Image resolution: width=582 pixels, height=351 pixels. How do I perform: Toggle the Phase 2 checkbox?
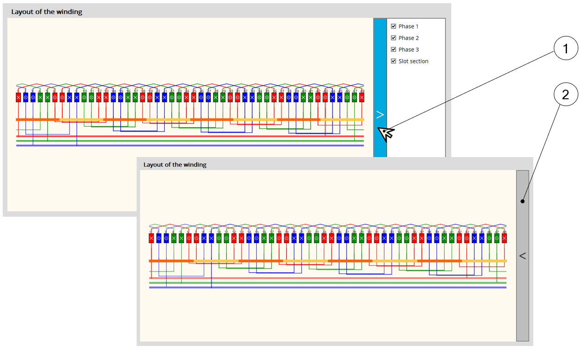(393, 38)
